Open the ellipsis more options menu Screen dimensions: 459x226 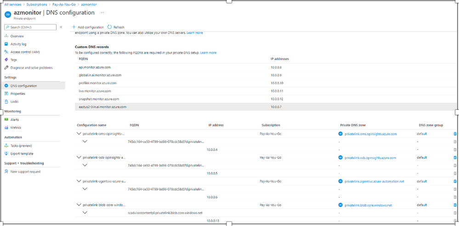coord(102,13)
